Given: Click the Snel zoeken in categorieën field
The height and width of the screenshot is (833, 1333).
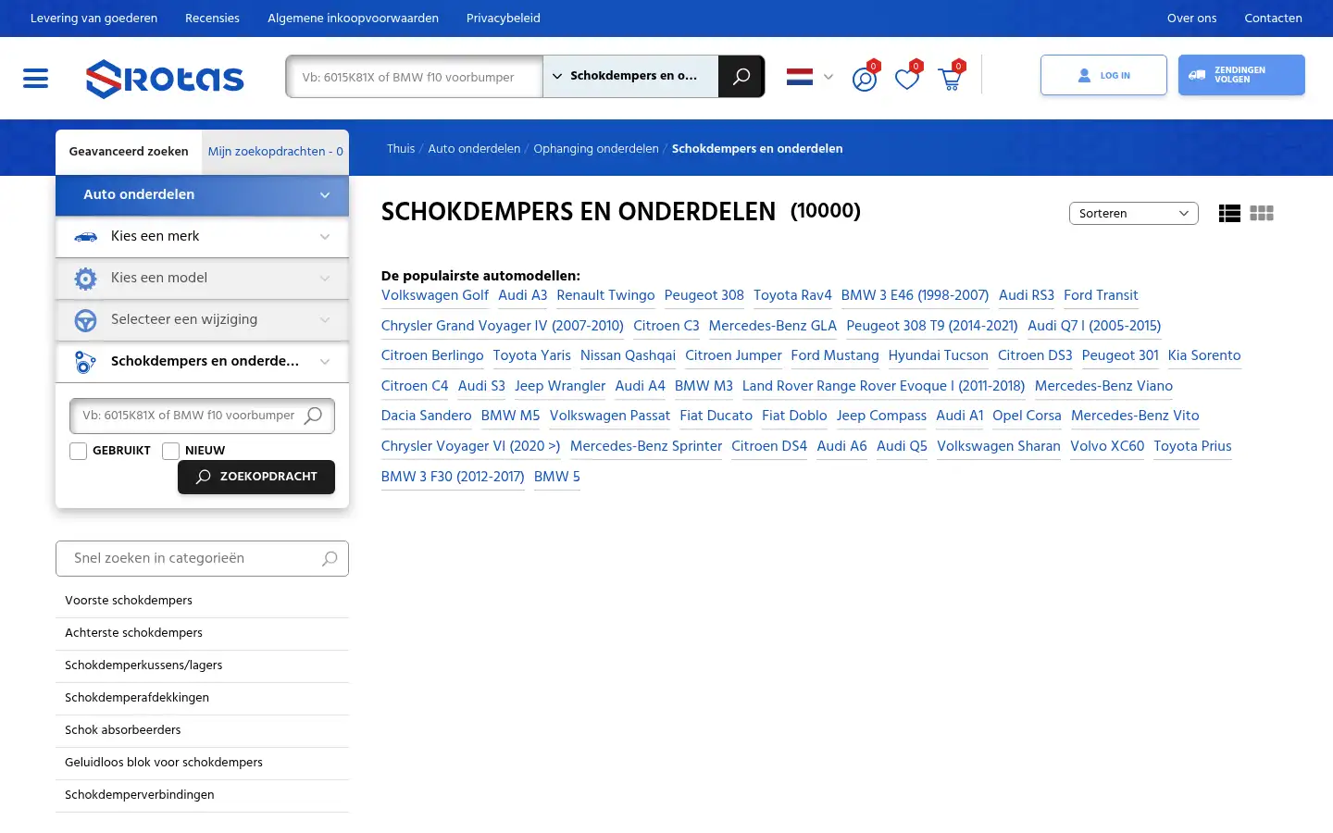Looking at the screenshot, I should [202, 559].
